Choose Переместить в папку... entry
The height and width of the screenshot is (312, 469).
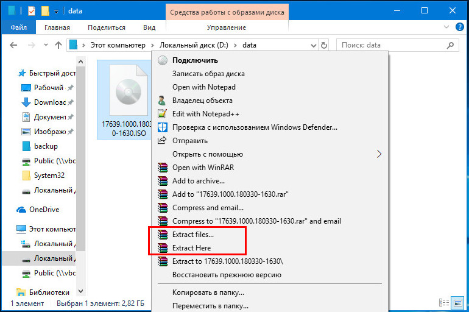point(270,306)
